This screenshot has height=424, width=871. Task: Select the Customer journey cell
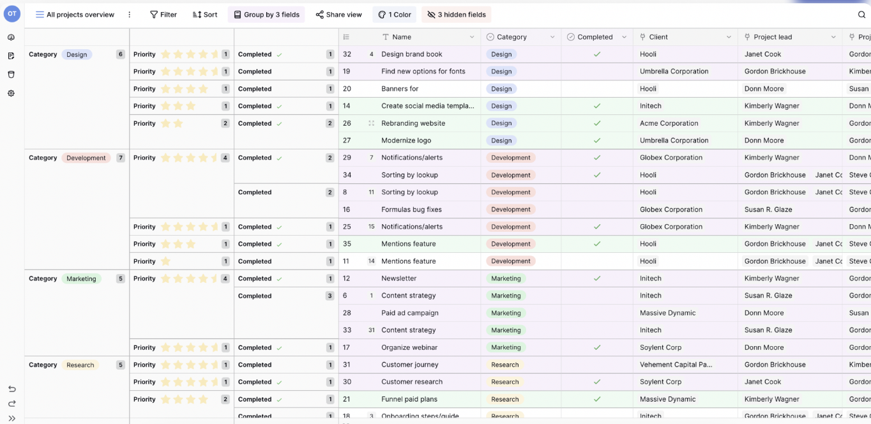click(410, 365)
